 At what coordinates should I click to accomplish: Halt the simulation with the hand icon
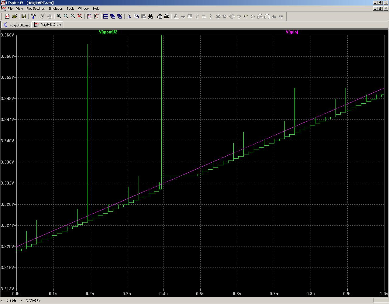pos(50,16)
